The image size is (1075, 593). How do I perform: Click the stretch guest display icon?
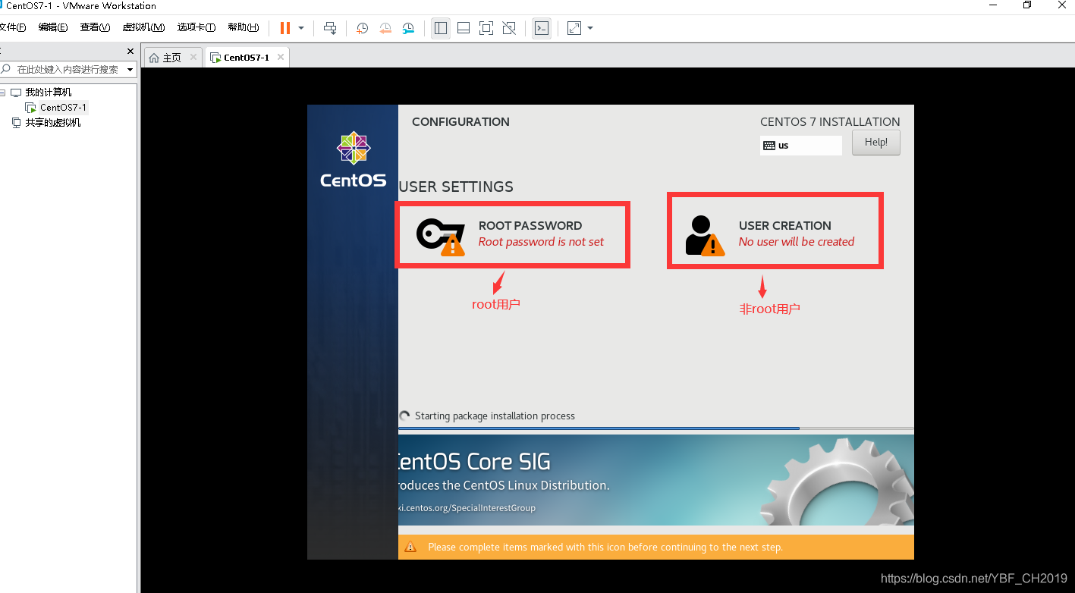(574, 28)
